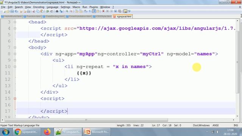The width and height of the screenshot is (242, 136).
Task: Click the scroll down arrow of the editor
Action: (237, 116)
